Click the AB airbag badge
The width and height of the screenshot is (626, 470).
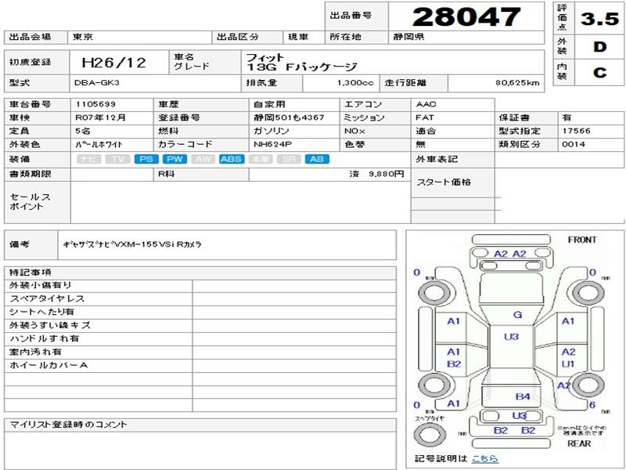(316, 159)
